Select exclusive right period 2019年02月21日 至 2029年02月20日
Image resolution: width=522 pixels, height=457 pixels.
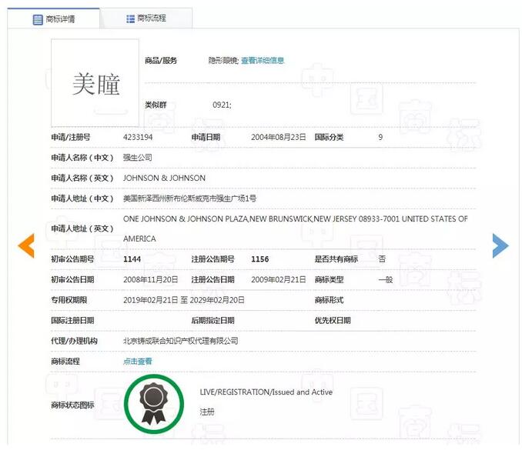coord(184,300)
